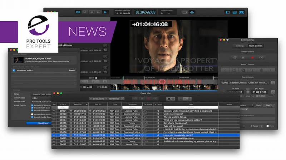Screen dimensions: 286x160
Task: Click the VOYAGER_R1_v153.mov thumbnail in export window
Action: coord(19,60)
